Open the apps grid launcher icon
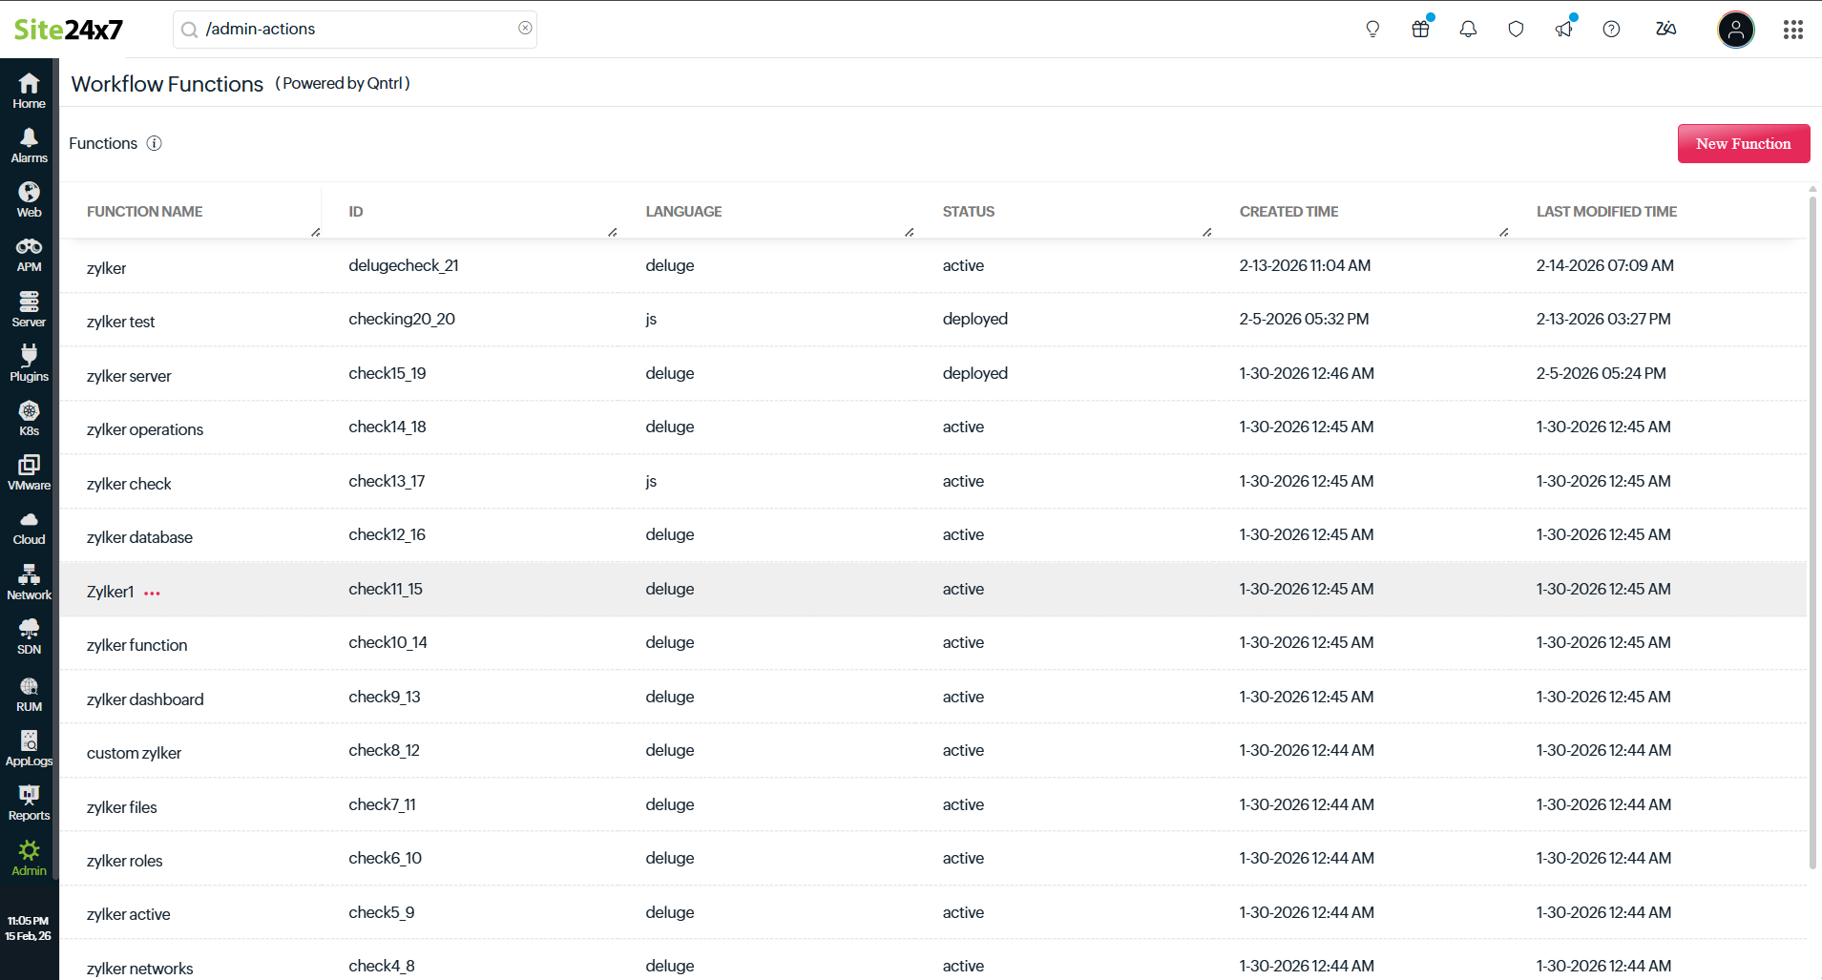The image size is (1822, 980). 1792,30
